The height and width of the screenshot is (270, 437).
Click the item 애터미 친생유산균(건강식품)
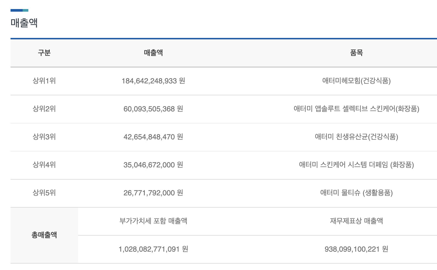pyautogui.click(x=356, y=137)
